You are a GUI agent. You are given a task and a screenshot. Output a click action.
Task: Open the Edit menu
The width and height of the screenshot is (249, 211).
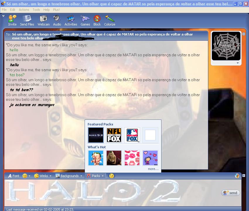point(13,10)
